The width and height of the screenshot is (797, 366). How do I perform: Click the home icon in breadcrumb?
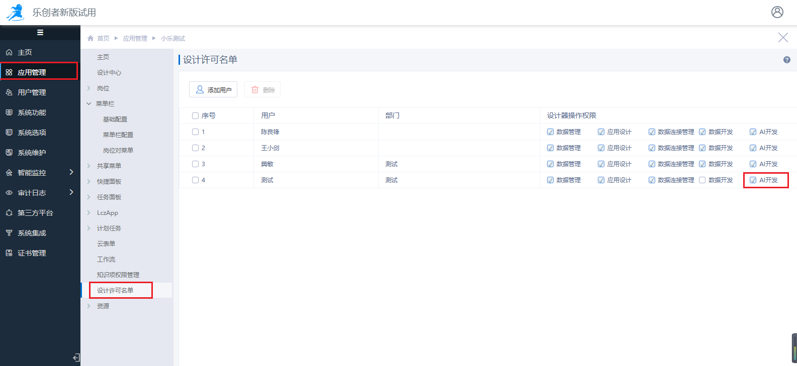click(91, 38)
